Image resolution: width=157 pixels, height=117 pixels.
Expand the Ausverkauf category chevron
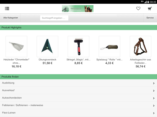click(x=154, y=91)
